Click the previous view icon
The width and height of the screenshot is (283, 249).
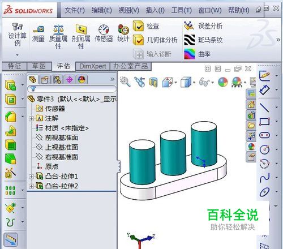139,82
